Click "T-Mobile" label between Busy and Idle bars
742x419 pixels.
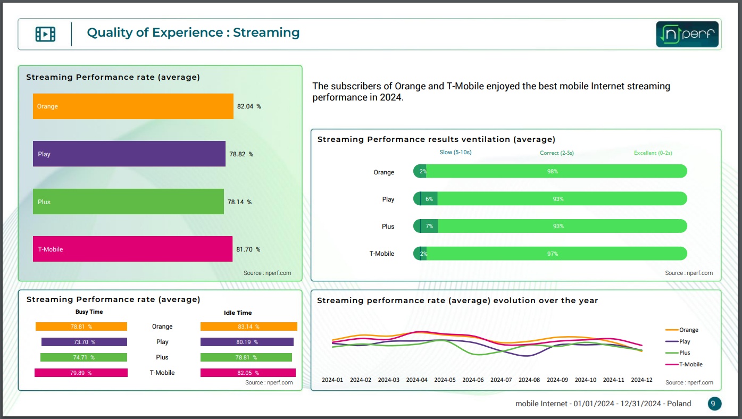162,373
